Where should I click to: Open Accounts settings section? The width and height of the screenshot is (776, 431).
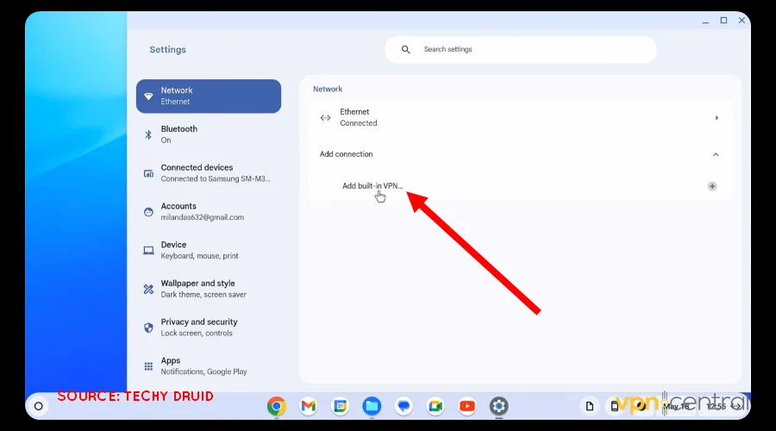coord(209,212)
